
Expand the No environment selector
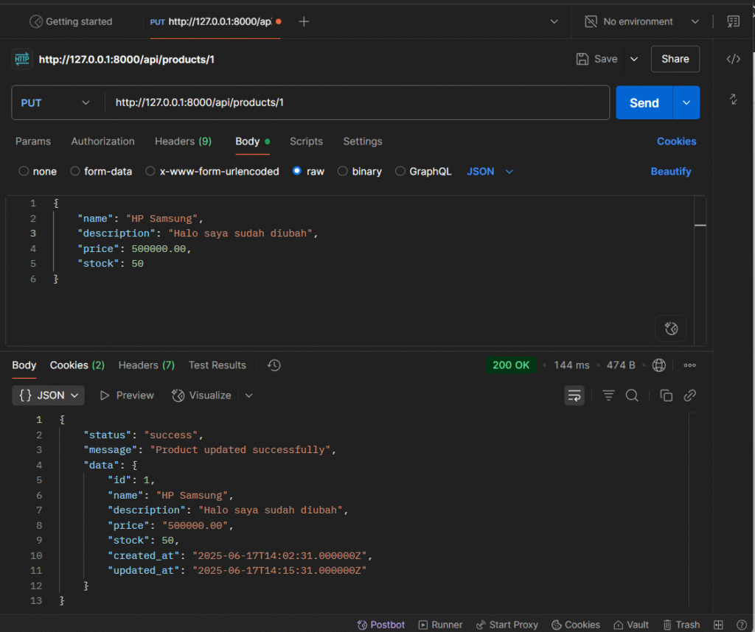click(x=641, y=22)
